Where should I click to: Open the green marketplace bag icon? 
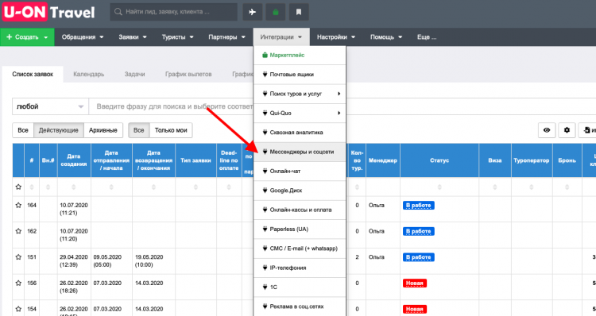point(276,12)
